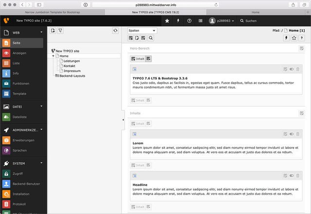Open the p288983 user menu

222,21
